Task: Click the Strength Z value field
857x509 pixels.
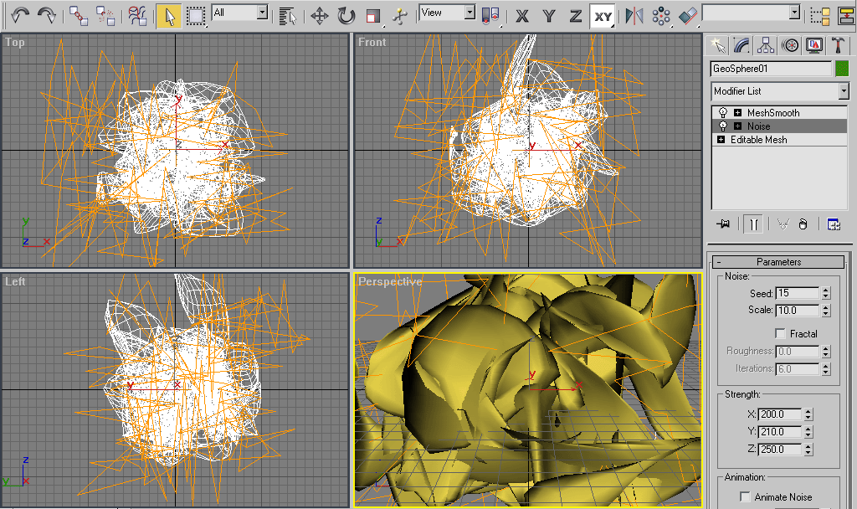Action: click(780, 450)
